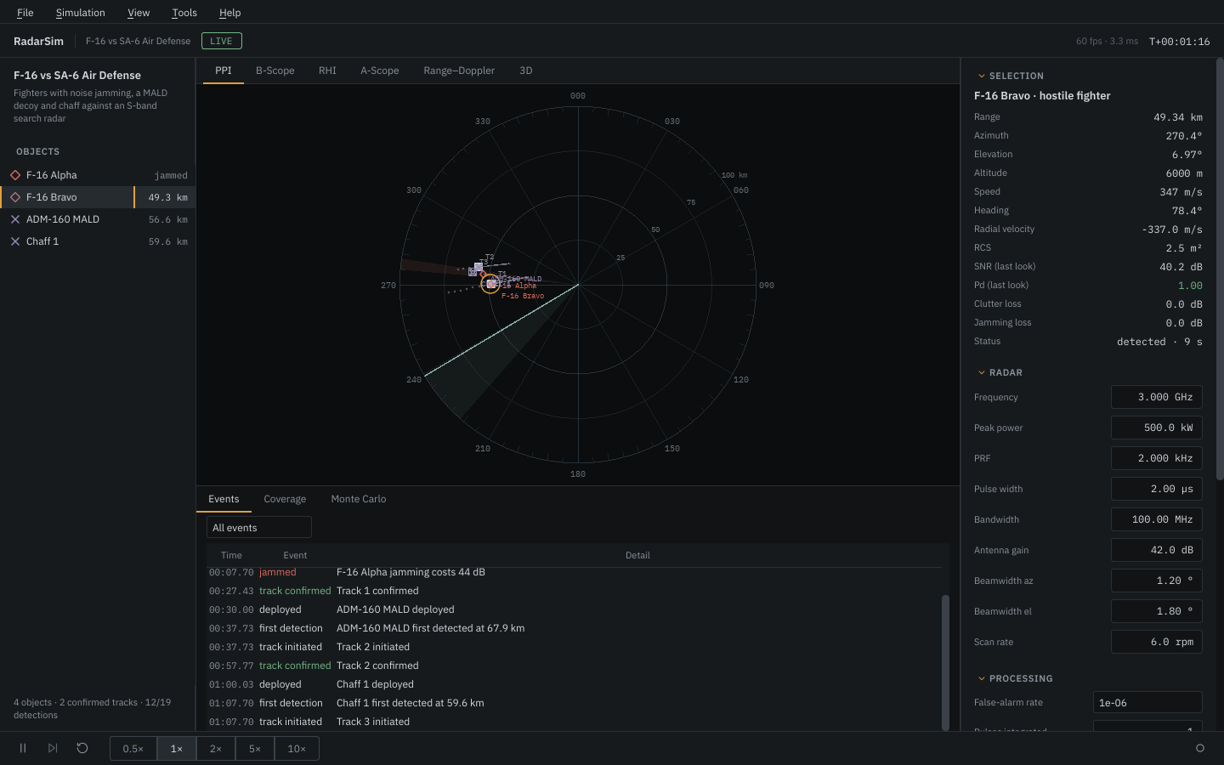Collapse the PROCESSING section
This screenshot has width=1224, height=765.
1016,678
